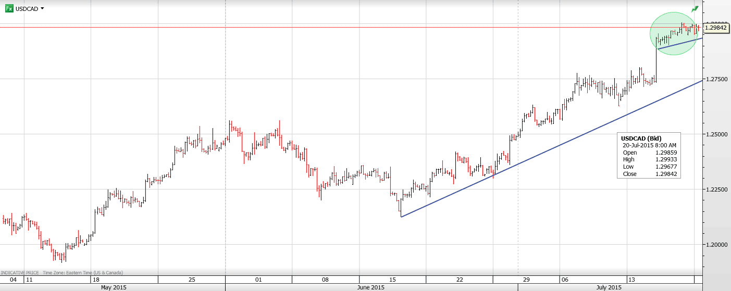Click the green FX instrument icon
Screen dimensions: 731x291
[9, 8]
